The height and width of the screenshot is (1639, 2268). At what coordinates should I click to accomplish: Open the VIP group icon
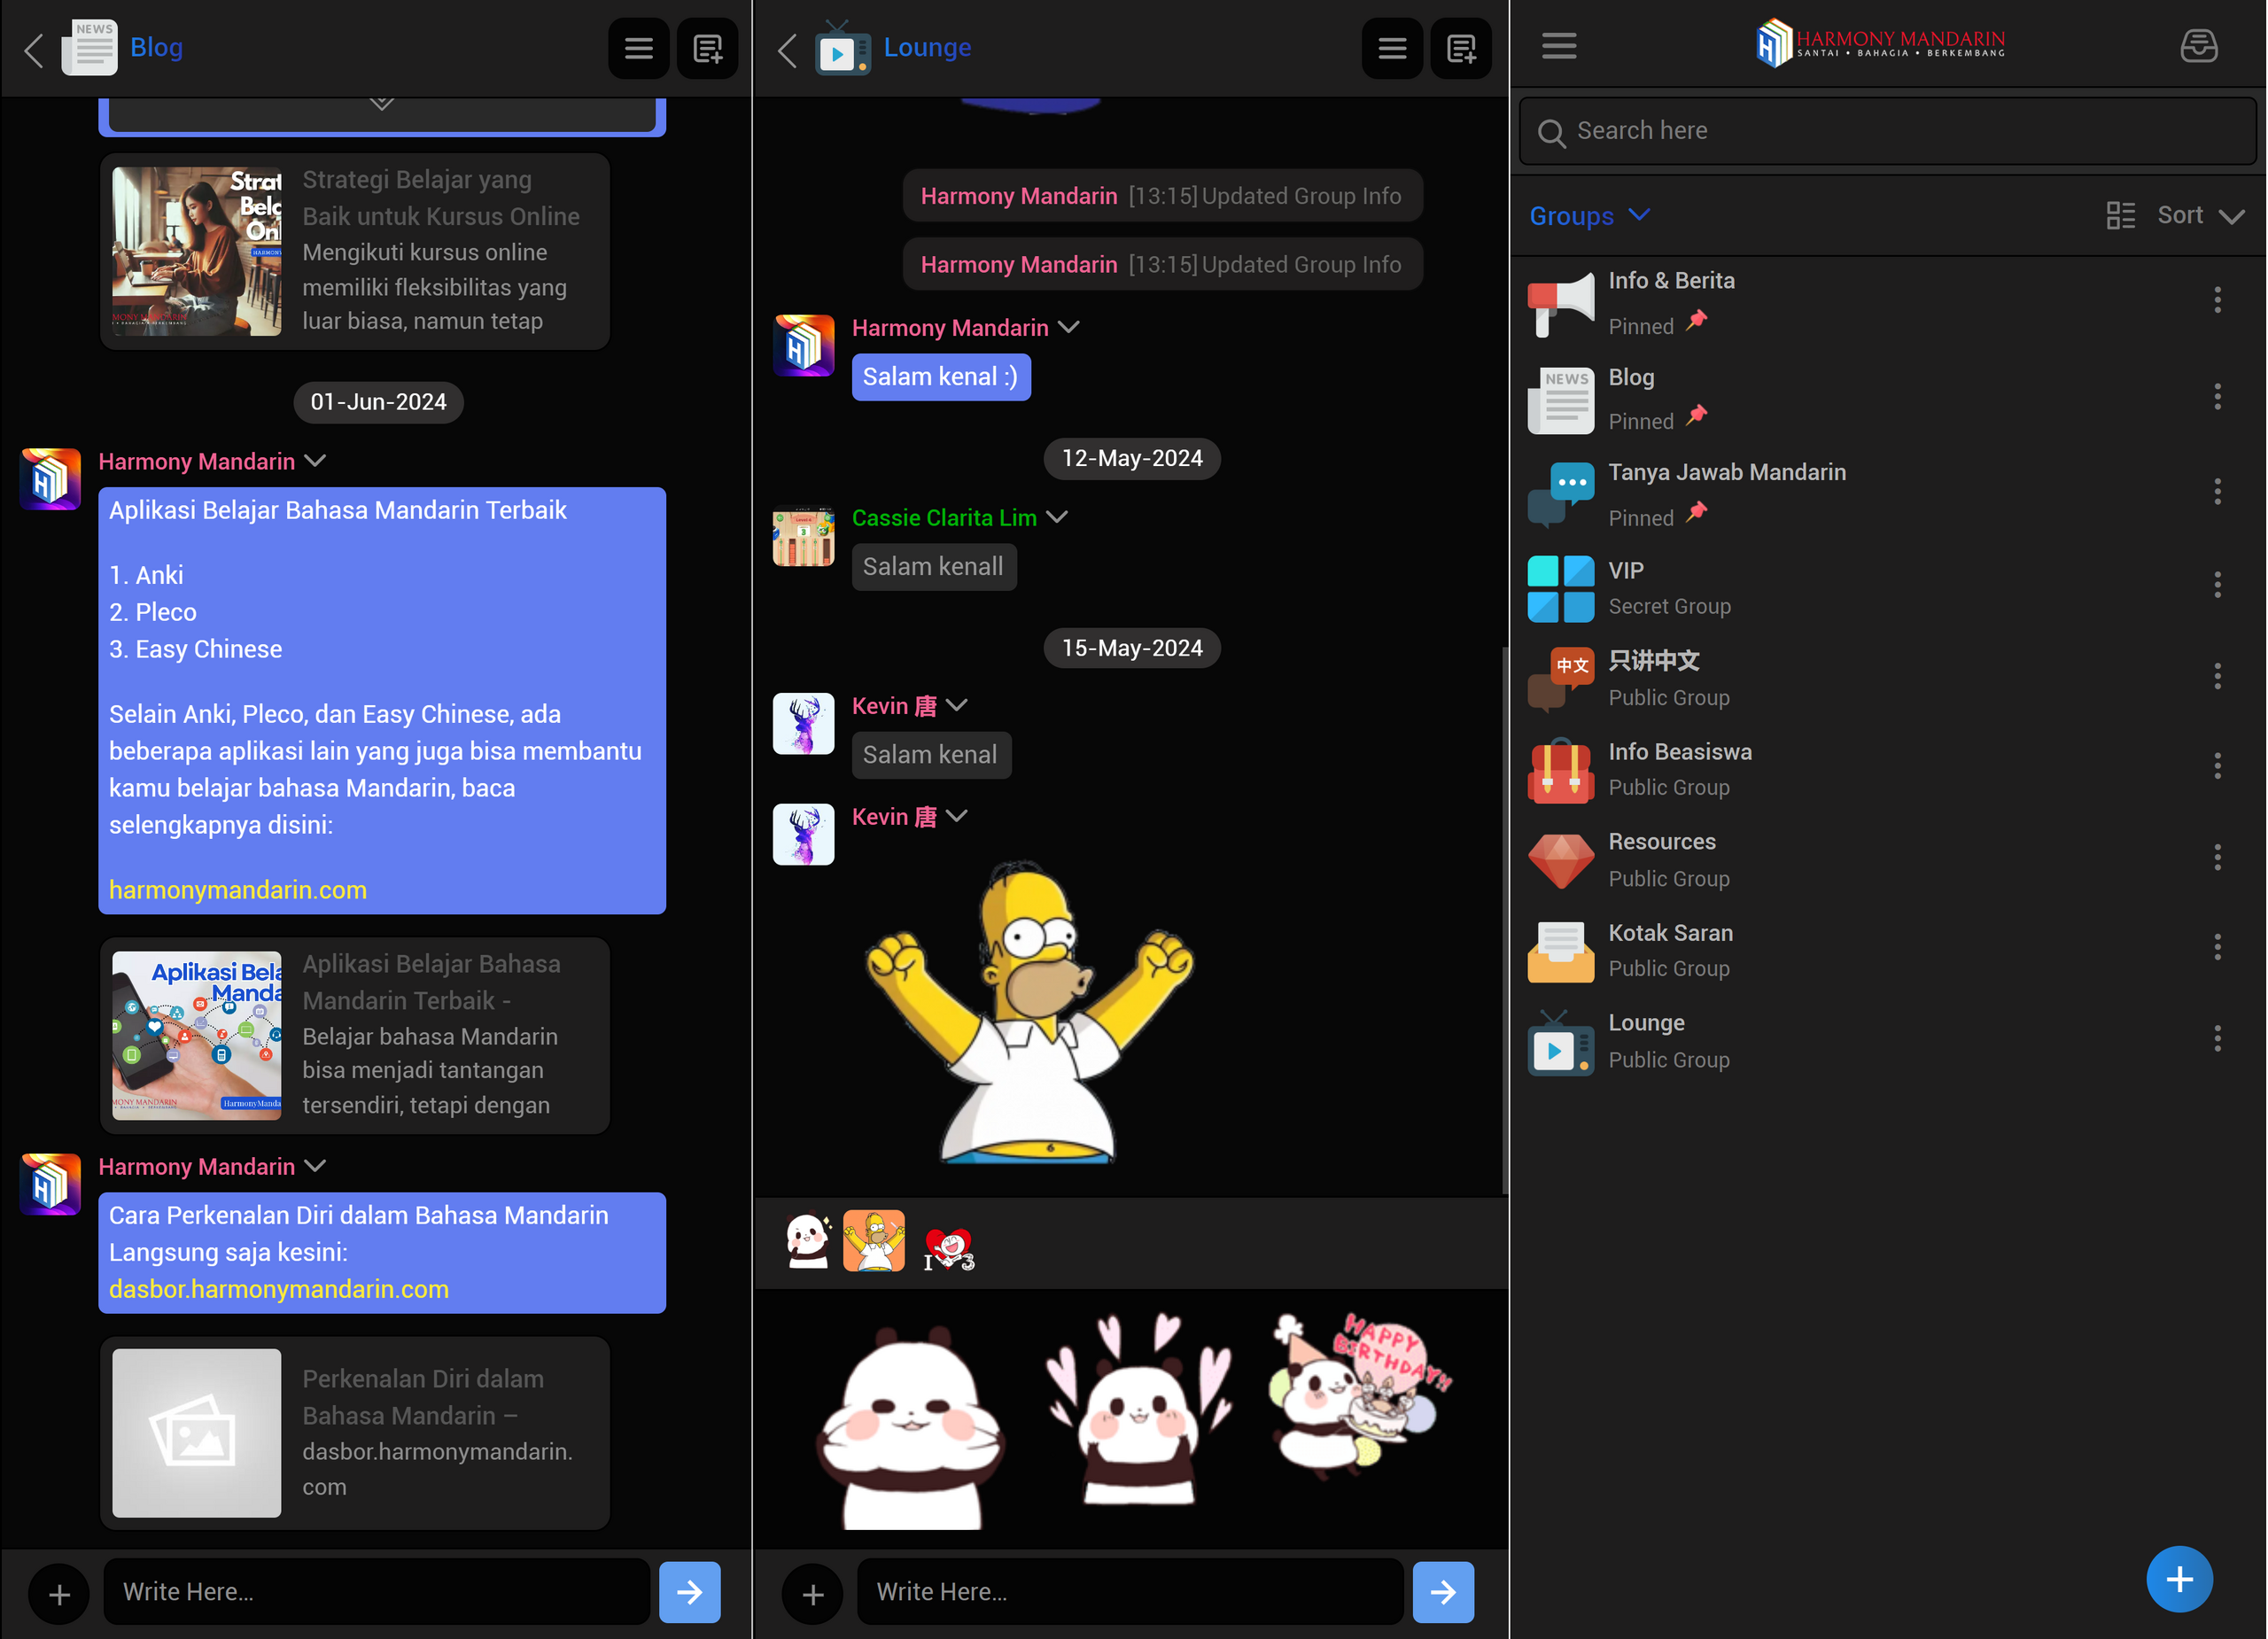1561,589
